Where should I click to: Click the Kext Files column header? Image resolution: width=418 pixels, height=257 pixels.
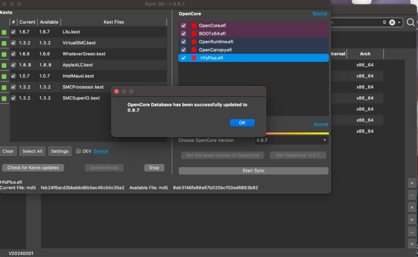114,22
